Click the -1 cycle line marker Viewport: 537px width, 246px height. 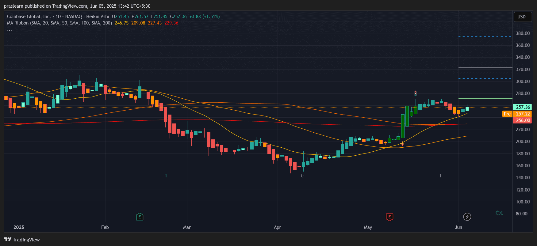click(165, 176)
